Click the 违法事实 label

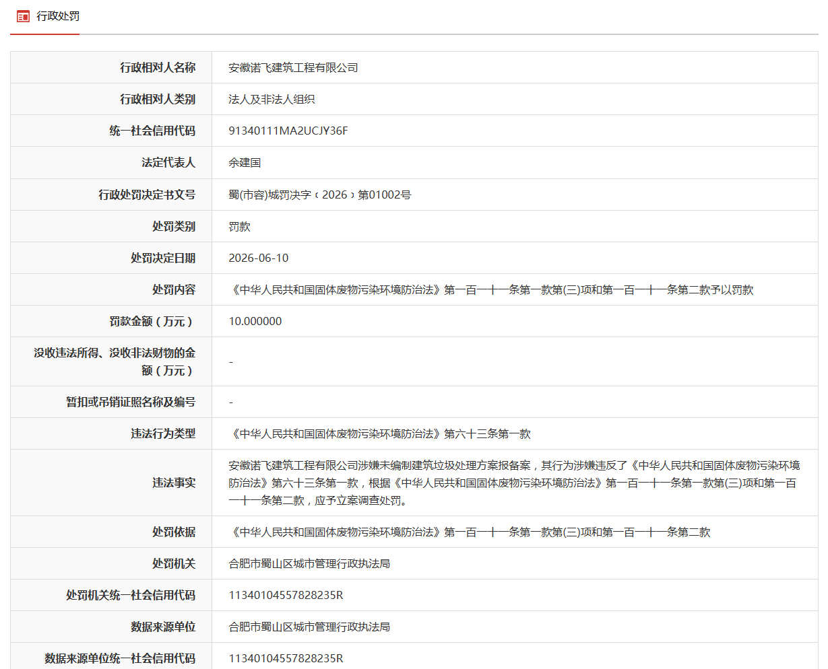tap(174, 483)
